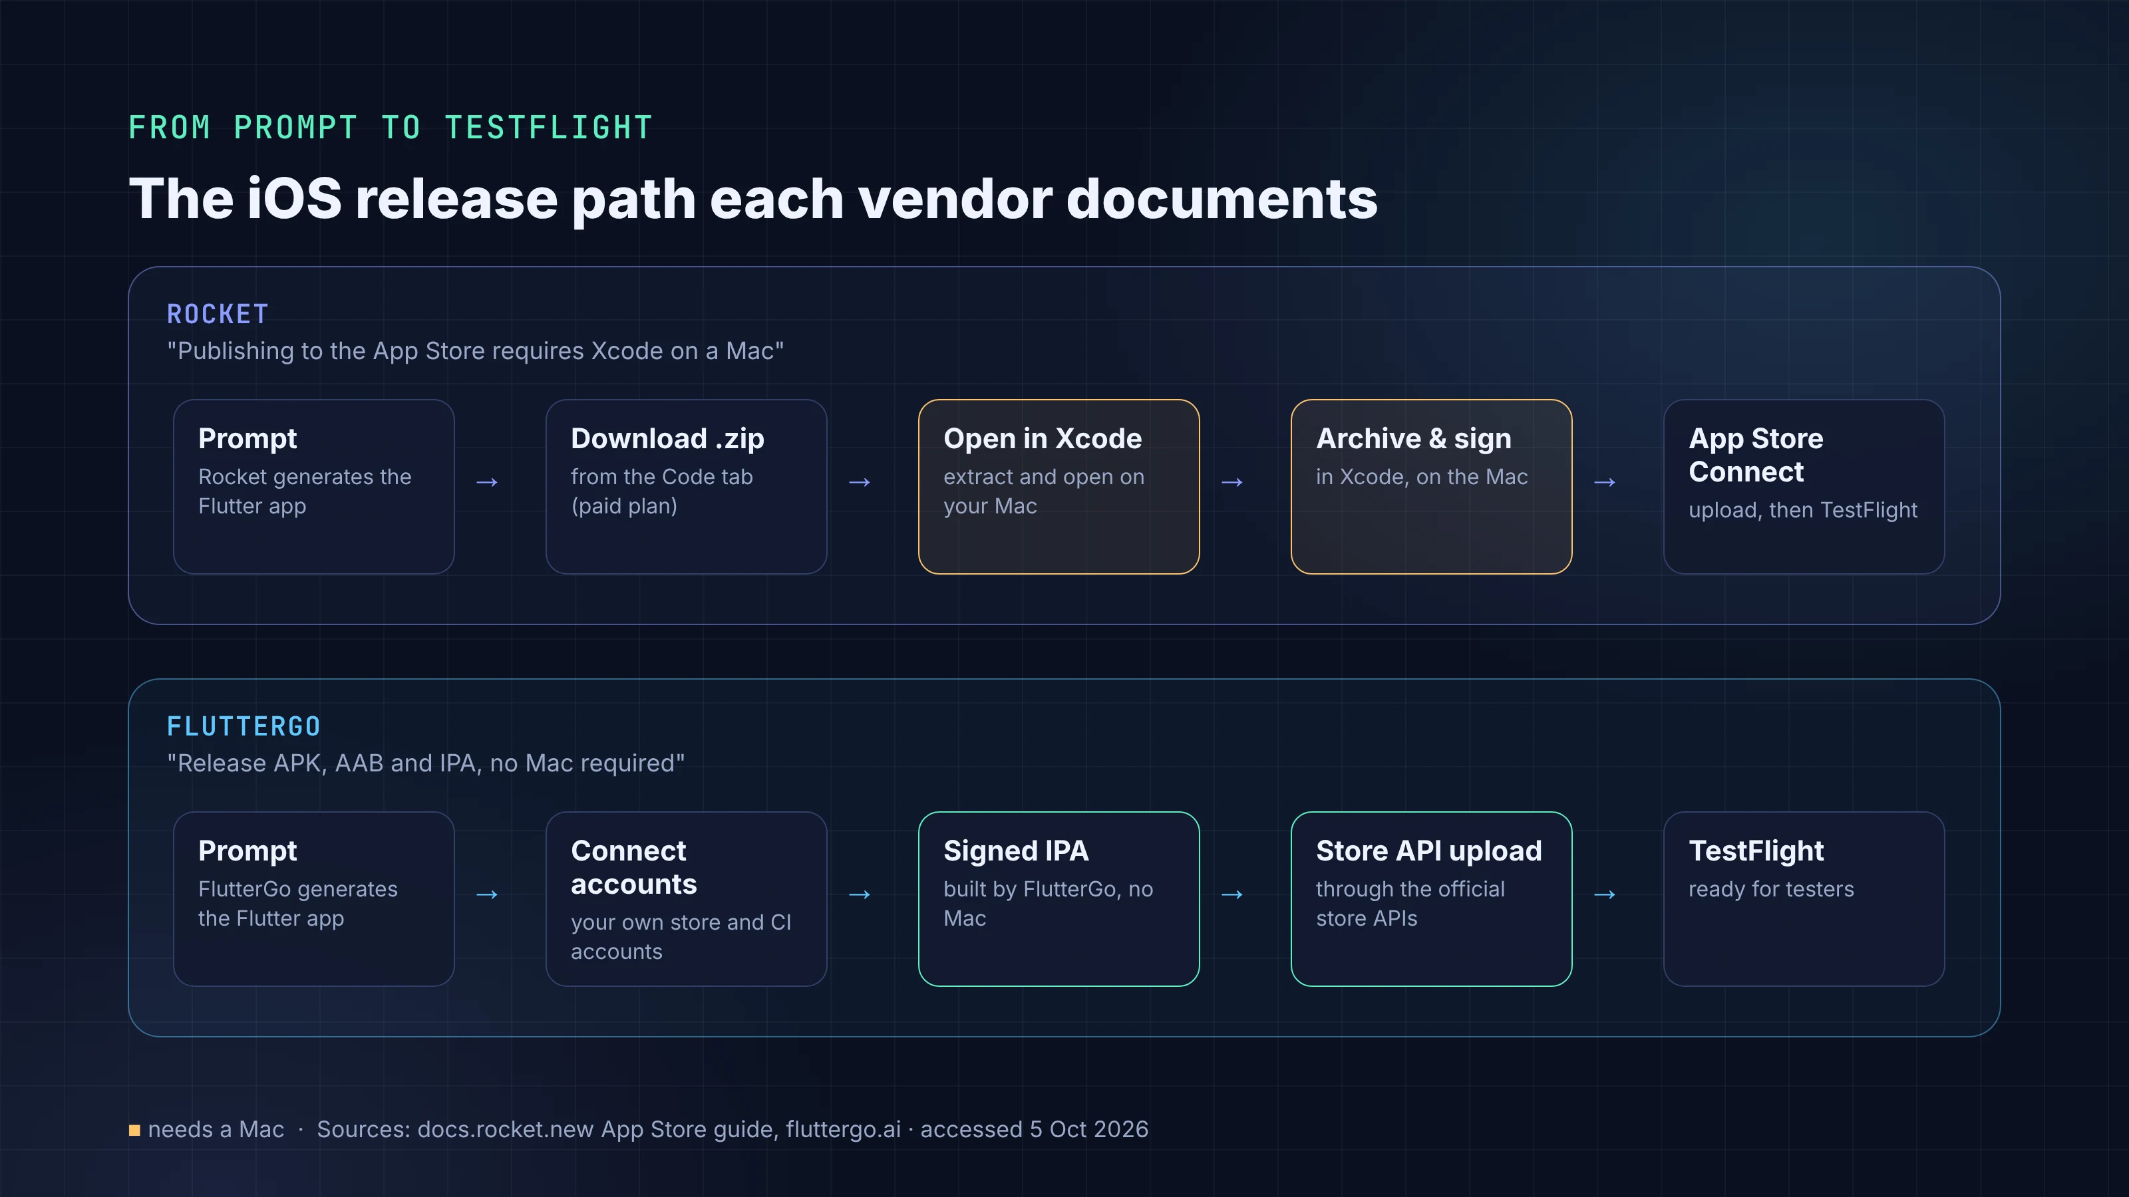Select the 'Signed IPA' step title
This screenshot has width=2129, height=1197.
(1016, 851)
